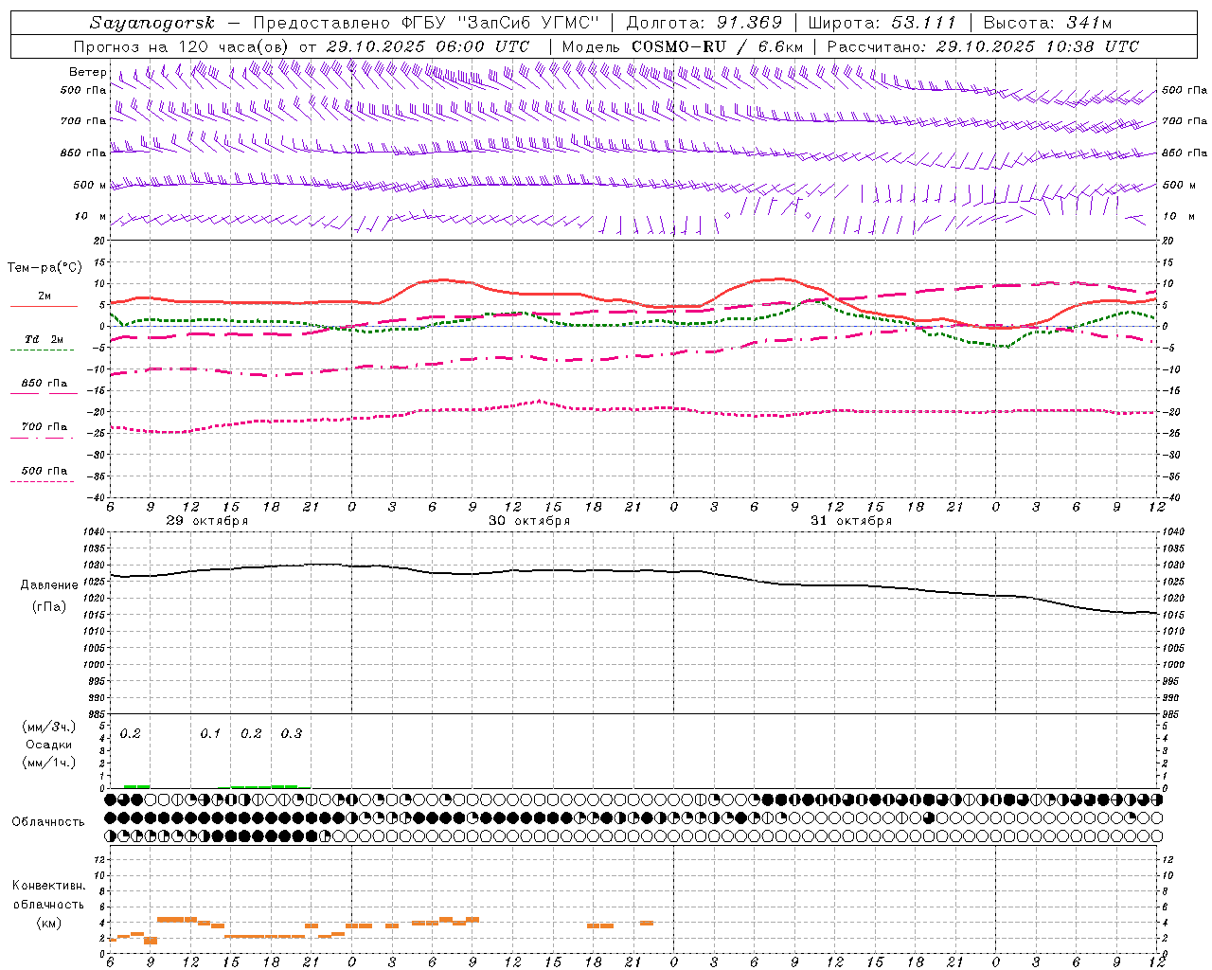Viewport: 1212px width, 970px height.
Task: Click the '29 октября' date label
Action: pos(207,521)
